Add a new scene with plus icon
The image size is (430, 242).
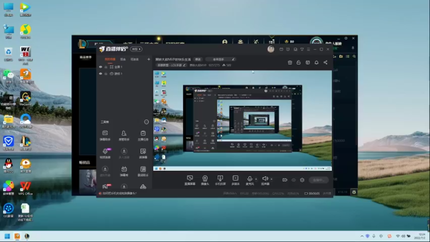(x=149, y=59)
